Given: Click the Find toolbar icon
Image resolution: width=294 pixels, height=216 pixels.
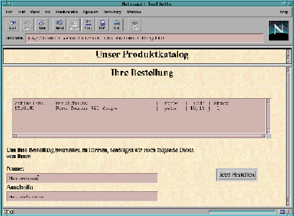Looking at the screenshot, I should pyautogui.click(x=116, y=25).
